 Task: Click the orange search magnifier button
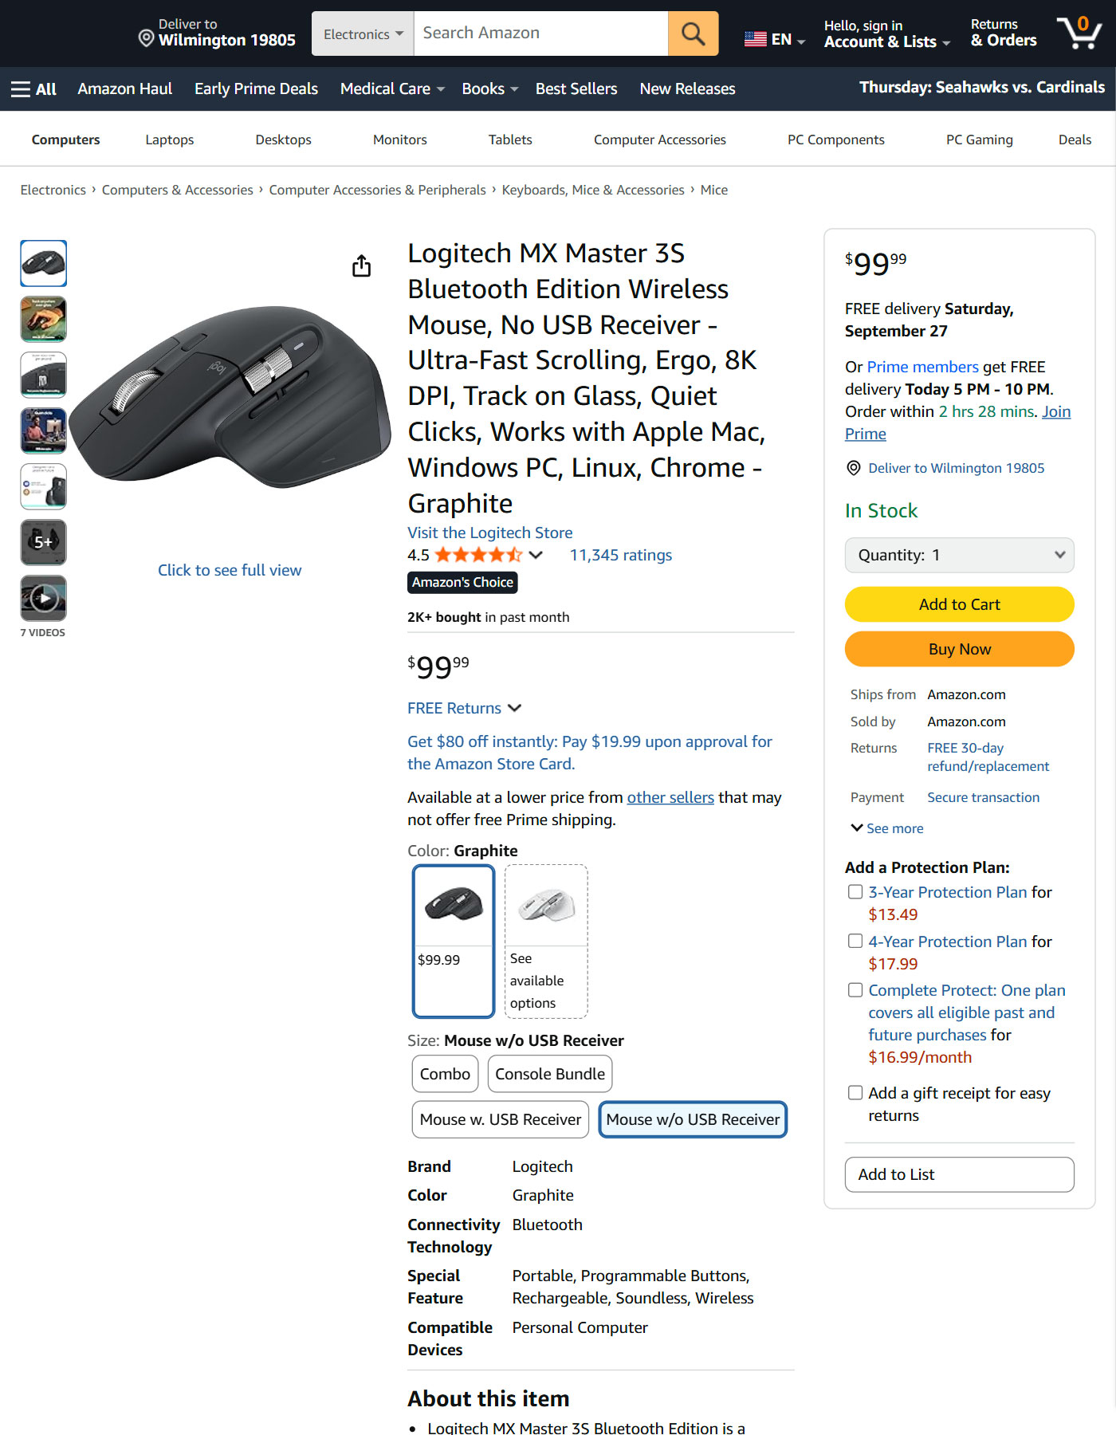[693, 33]
